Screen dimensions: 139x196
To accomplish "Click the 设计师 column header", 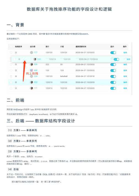I will 33,46.
